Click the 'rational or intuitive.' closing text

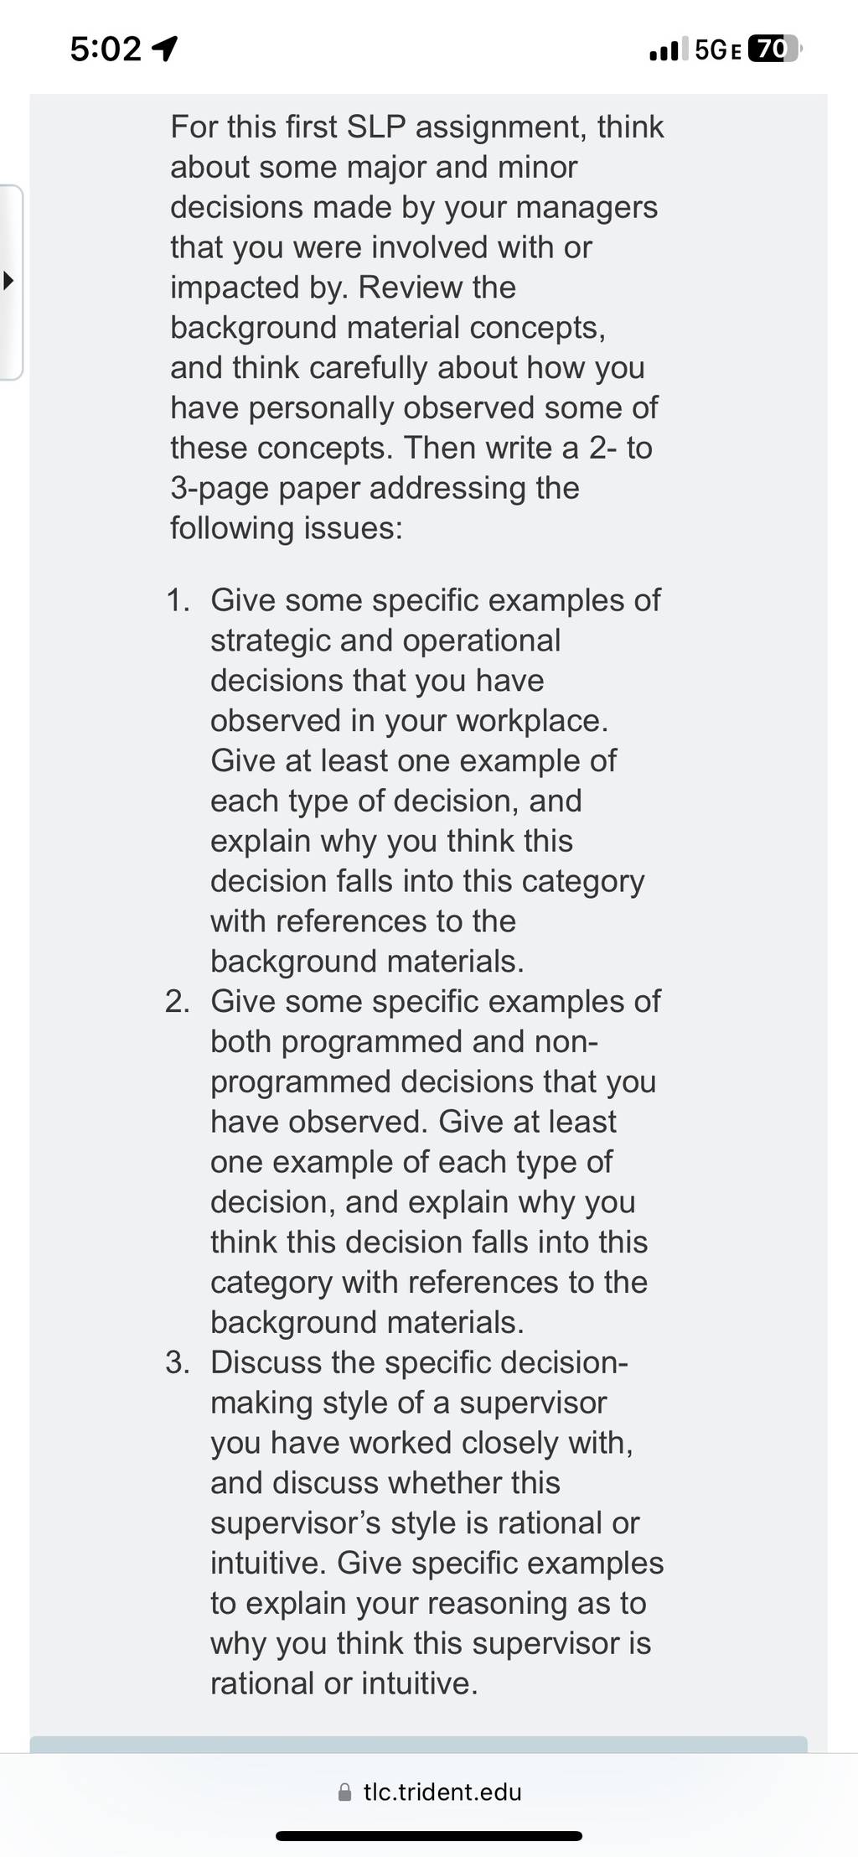[x=344, y=1683]
